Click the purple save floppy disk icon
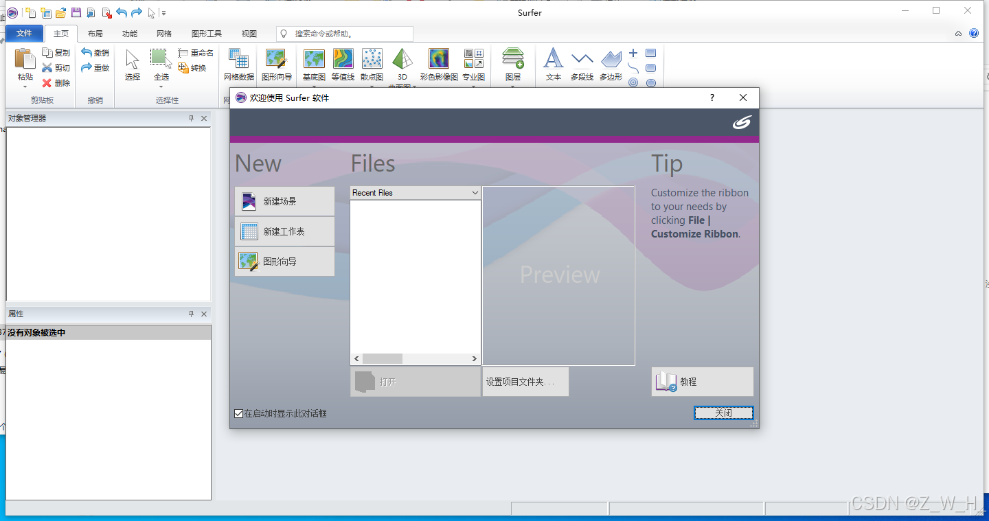The image size is (989, 521). (76, 12)
